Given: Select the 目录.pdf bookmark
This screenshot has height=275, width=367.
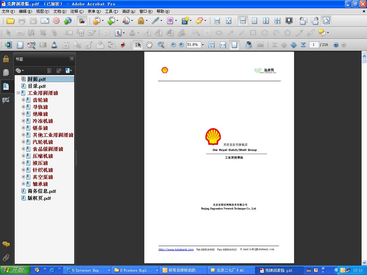Looking at the screenshot, I should click(x=37, y=86).
